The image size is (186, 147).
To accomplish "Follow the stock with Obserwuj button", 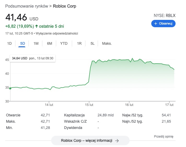I will pos(163,24).
